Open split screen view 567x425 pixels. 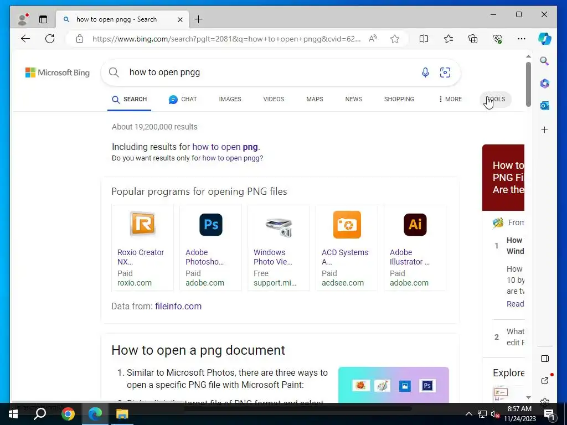click(x=424, y=39)
